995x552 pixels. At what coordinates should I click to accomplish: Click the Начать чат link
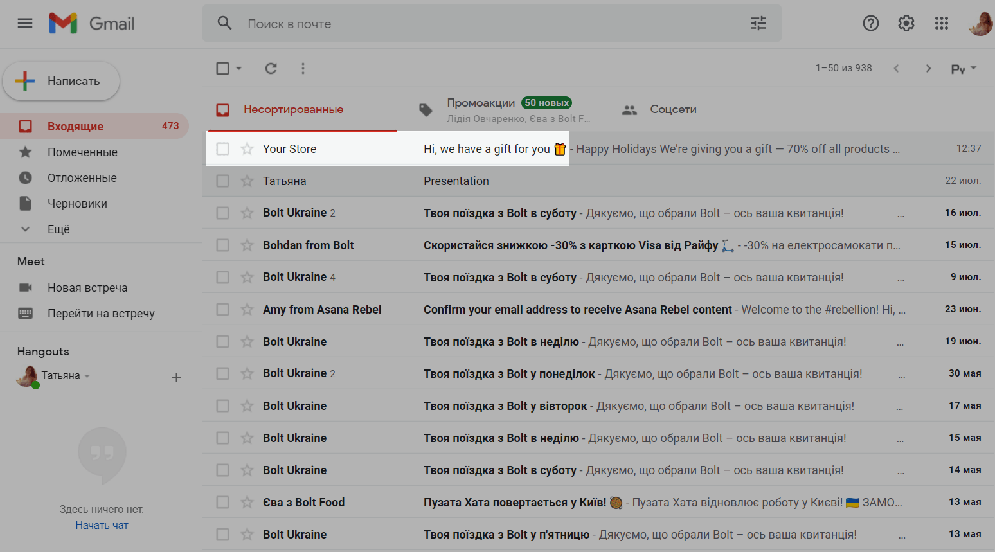point(102,525)
